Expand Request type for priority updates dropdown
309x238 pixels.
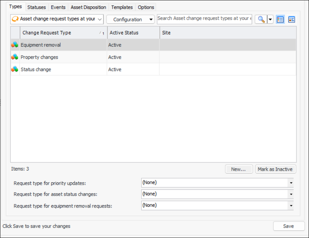tap(290, 183)
